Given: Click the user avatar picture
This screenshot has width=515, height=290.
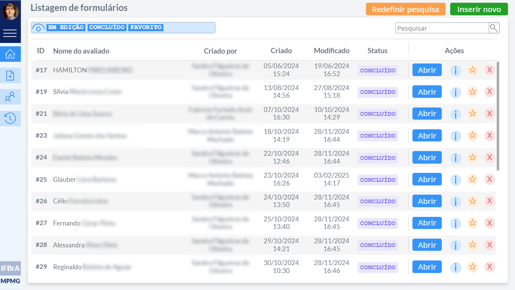Looking at the screenshot, I should [10, 11].
